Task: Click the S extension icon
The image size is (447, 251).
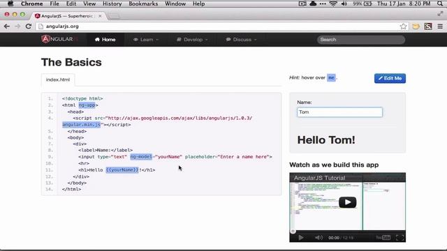Action: click(428, 26)
